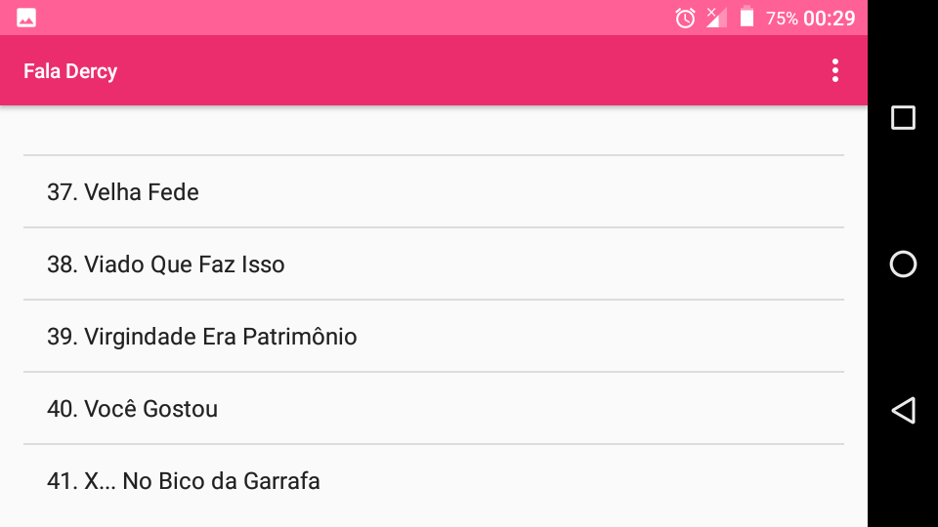Tap 41. X... No Bico da Garrafa
This screenshot has height=527, width=938.
tap(184, 481)
